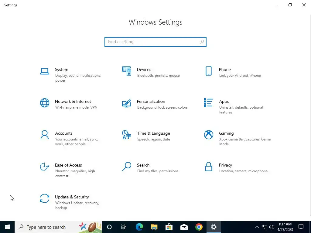Open the Accounts person icon
The width and height of the screenshot is (311, 233).
tap(45, 135)
